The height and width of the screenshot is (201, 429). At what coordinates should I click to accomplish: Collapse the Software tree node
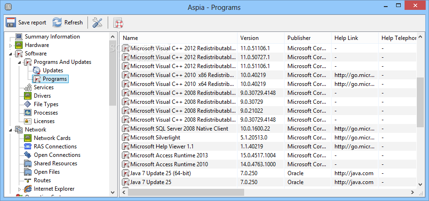coord(11,54)
